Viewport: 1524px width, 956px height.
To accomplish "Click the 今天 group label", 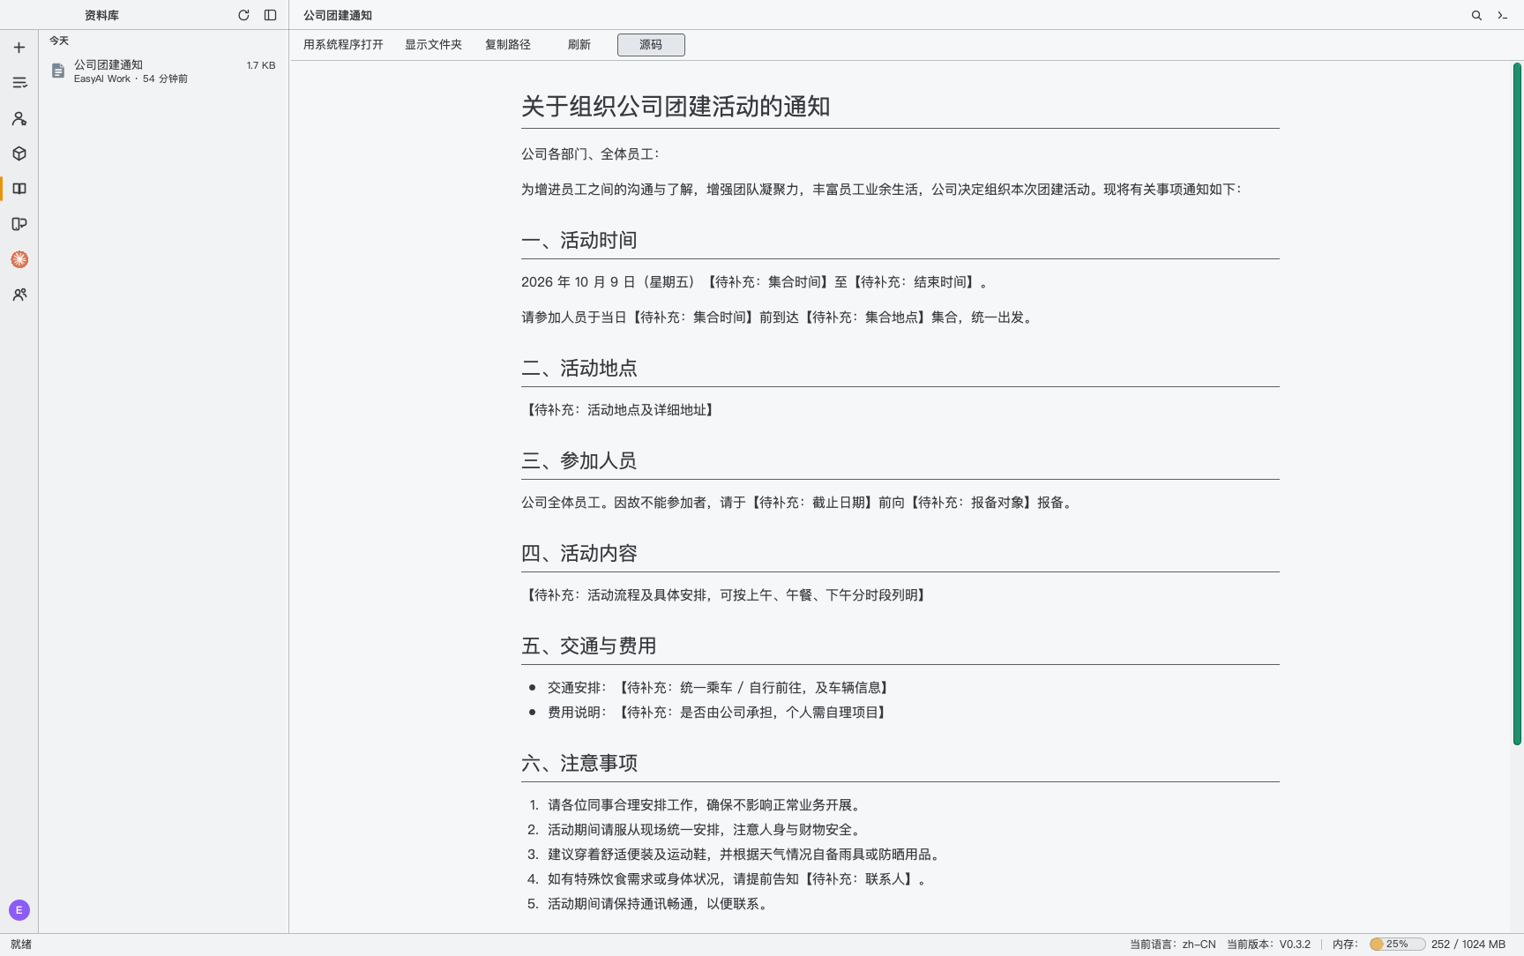I will coord(59,41).
